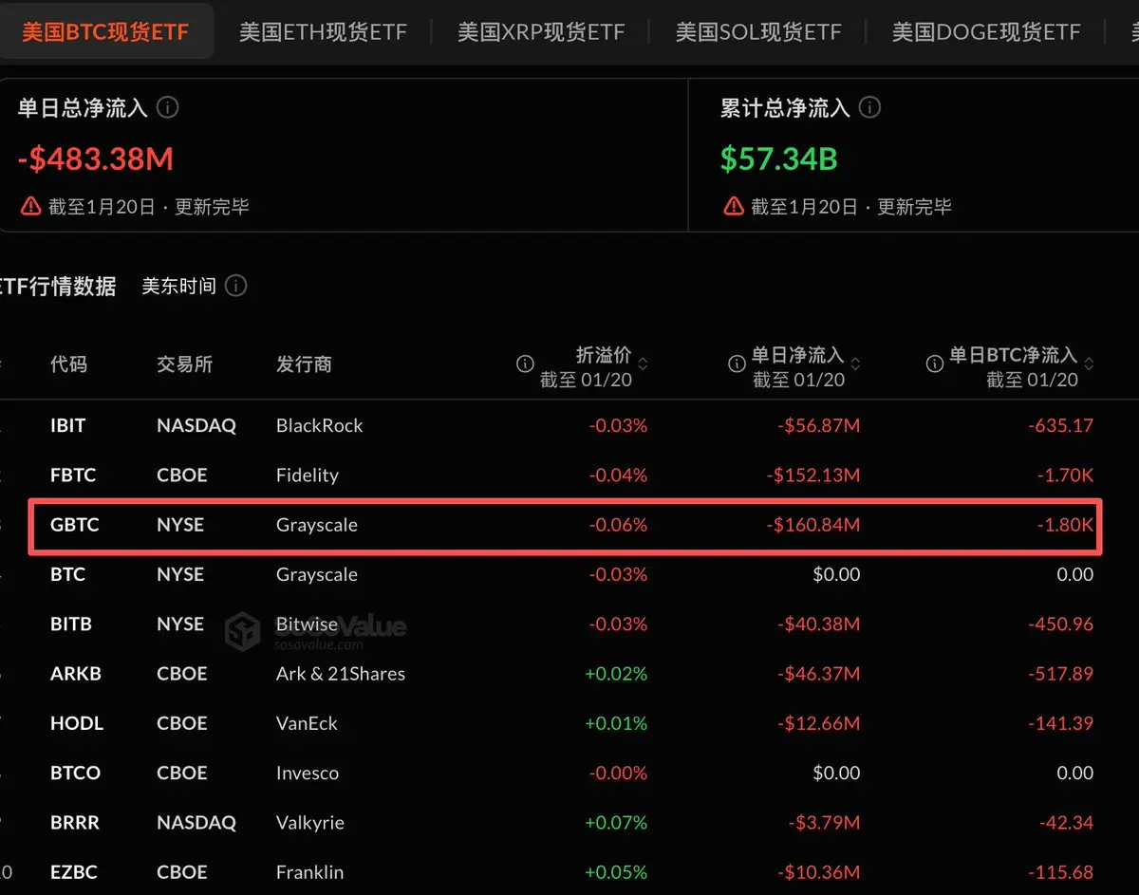
Task: Click issuer name Fidelity
Action: (x=308, y=475)
